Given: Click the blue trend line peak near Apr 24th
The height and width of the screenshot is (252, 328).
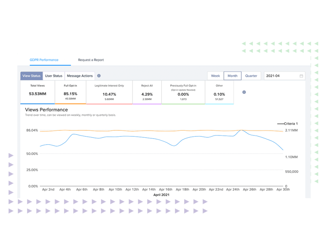Looking at the screenshot, I should tap(240, 130).
